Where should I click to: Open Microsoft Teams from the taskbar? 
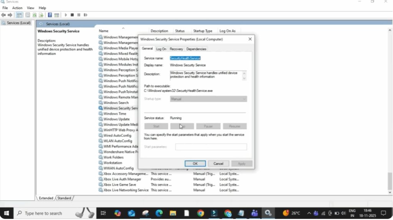[254, 213]
